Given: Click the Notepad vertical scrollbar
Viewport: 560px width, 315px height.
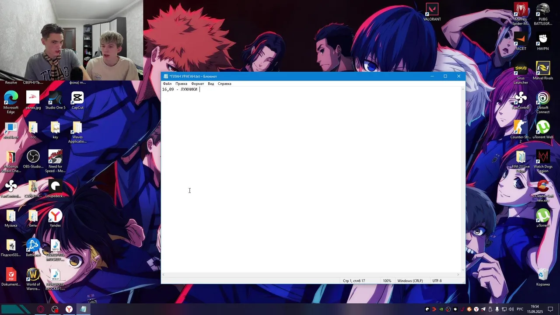Looking at the screenshot, I should 463,179.
